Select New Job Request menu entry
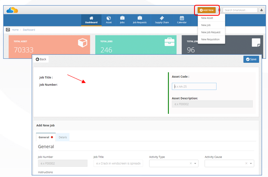The image size is (268, 177). tap(211, 32)
